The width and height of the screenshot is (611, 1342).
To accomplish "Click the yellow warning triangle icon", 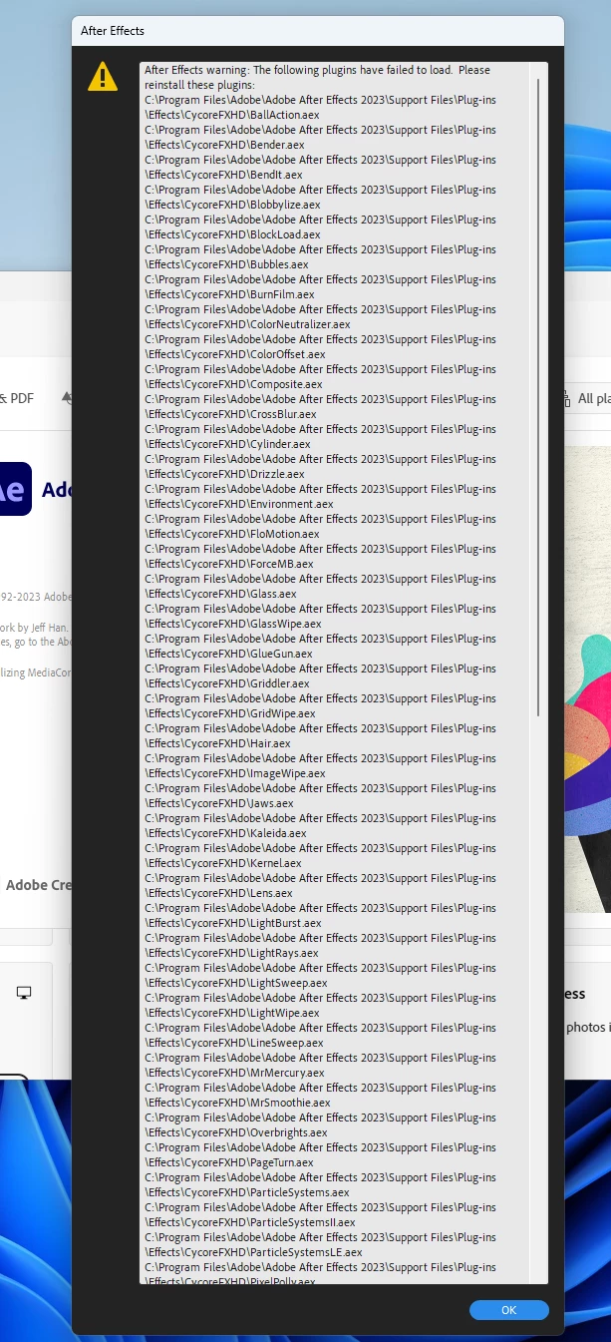I will [x=103, y=76].
